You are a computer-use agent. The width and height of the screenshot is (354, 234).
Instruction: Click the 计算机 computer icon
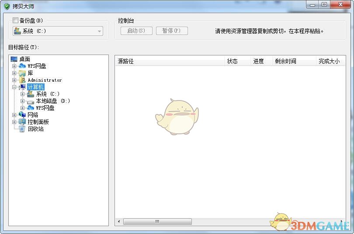coord(23,87)
